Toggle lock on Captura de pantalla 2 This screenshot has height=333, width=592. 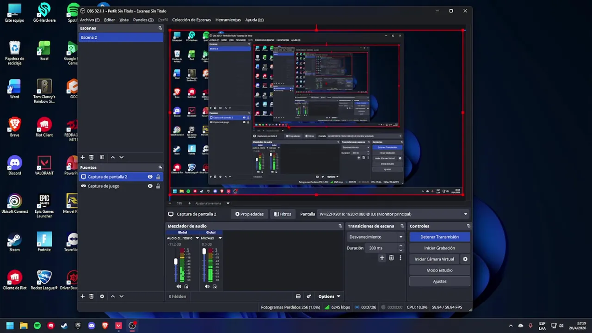click(x=158, y=177)
